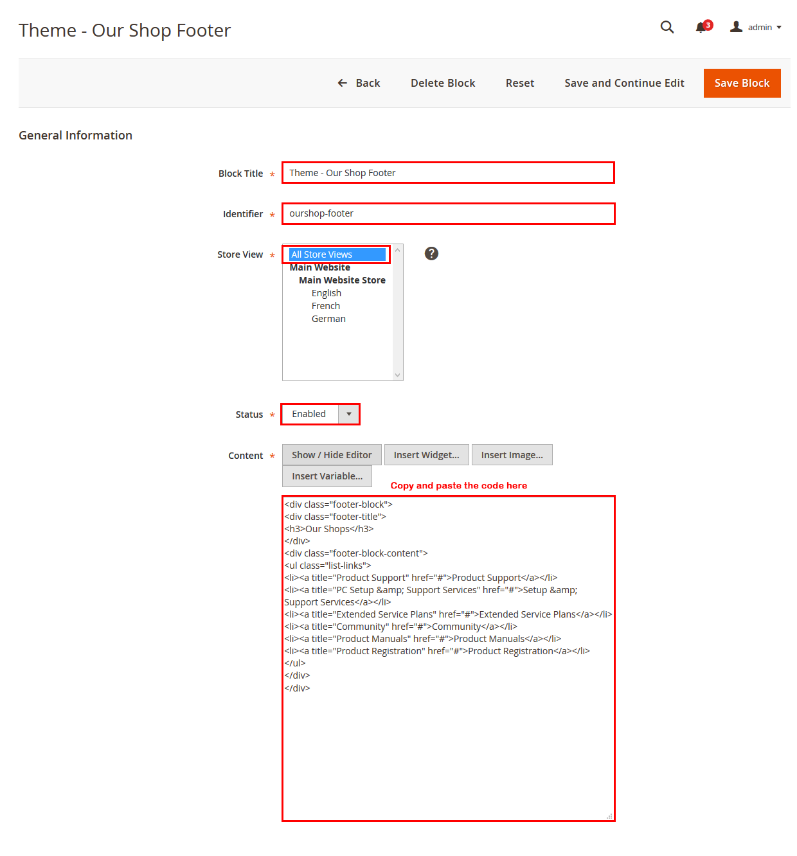Toggle the Show / Hide Editor button
797x856 pixels.
click(332, 455)
